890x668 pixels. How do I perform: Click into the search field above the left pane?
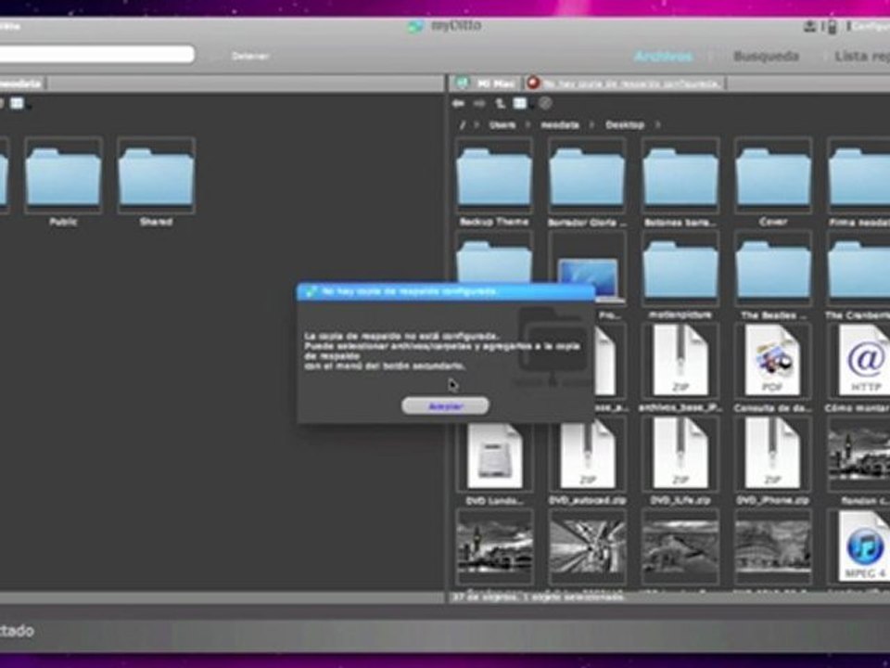96,54
